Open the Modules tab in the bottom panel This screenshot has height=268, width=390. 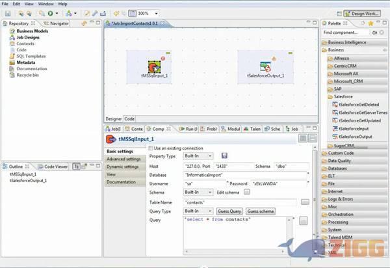[231, 129]
